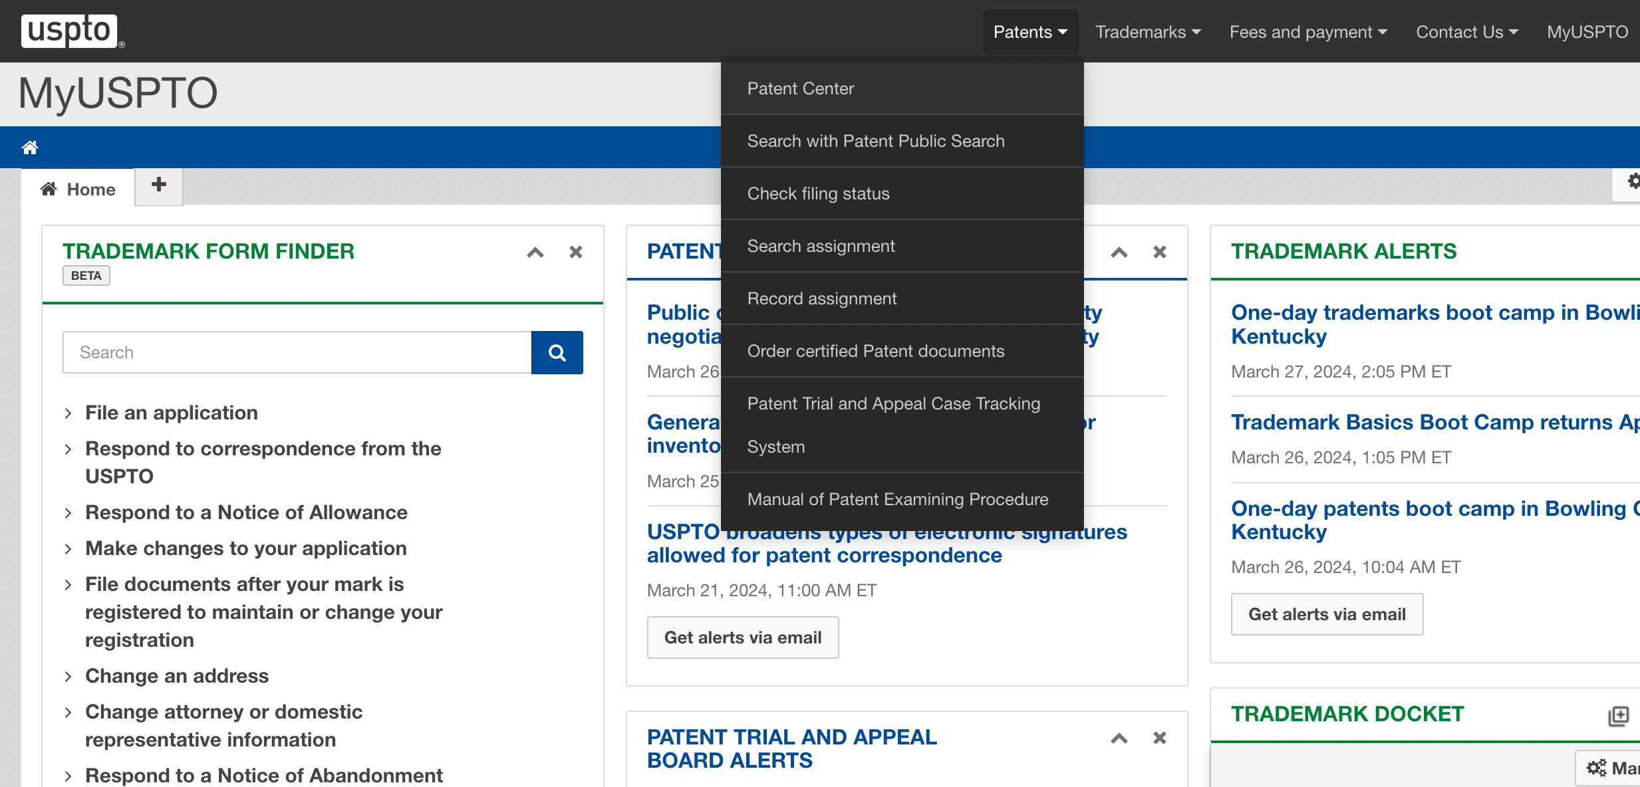The width and height of the screenshot is (1640, 787).
Task: Click the Trademark Docket add-collection icon
Action: [x=1618, y=716]
